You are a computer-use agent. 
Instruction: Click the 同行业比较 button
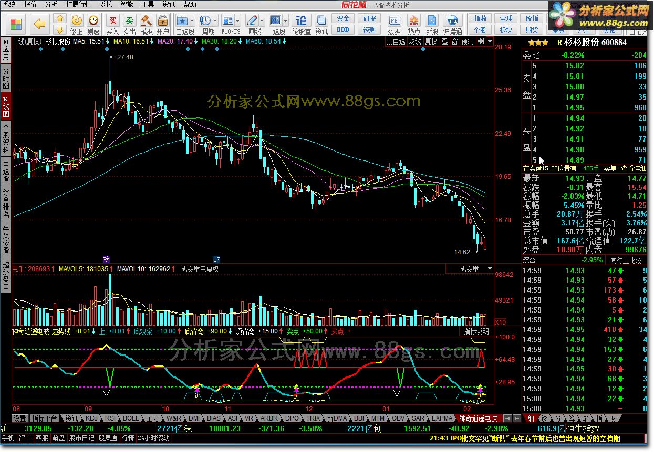click(x=626, y=261)
